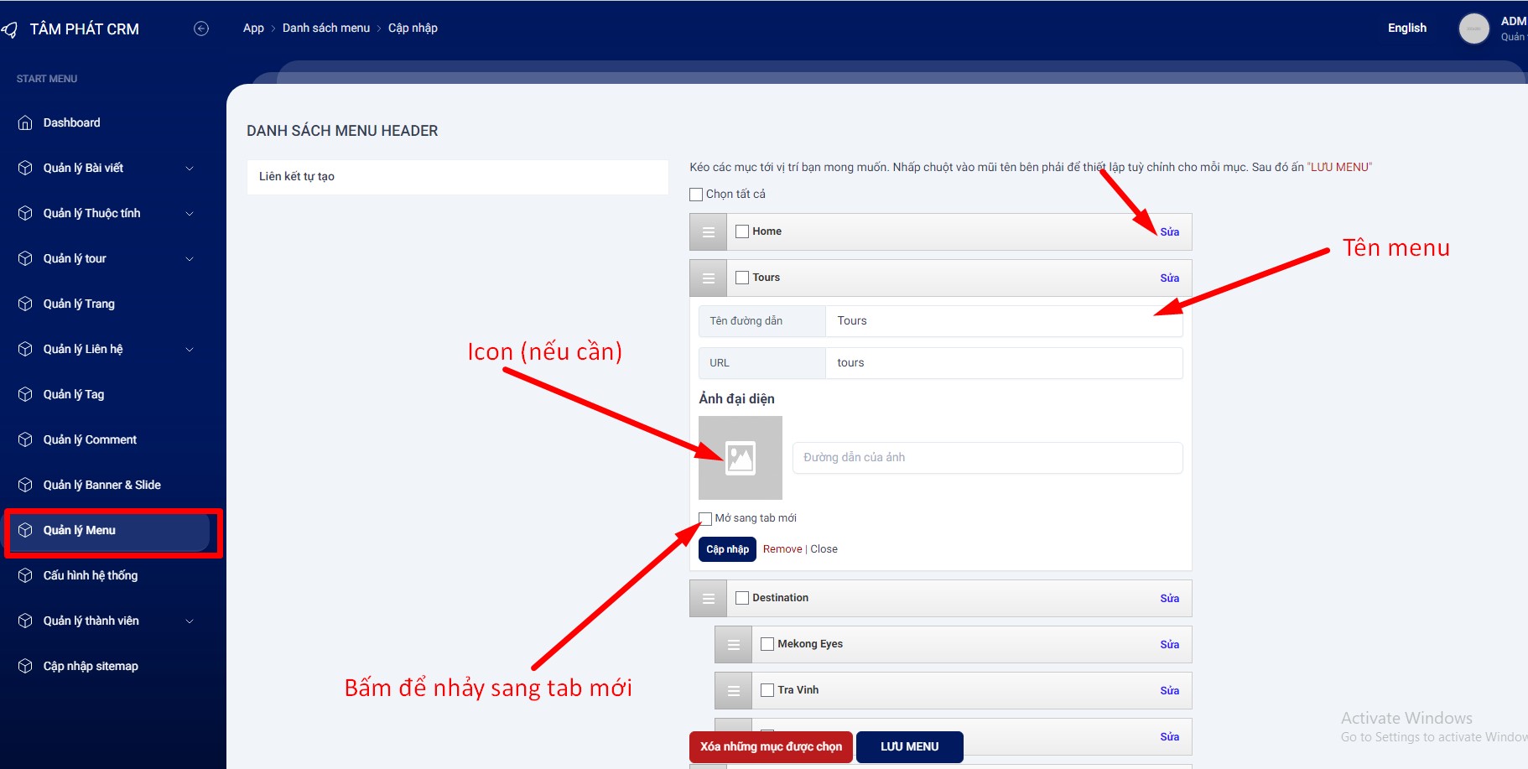This screenshot has height=769, width=1528.
Task: Click the Tra Vinh drag handle icon
Action: (733, 691)
